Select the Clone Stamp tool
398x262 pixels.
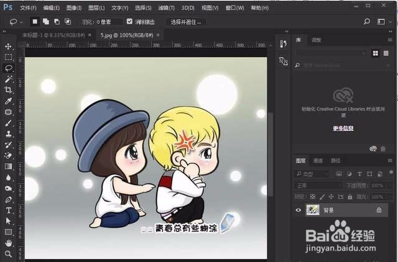8,133
